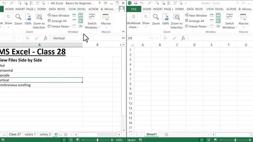Click Hide window icon in Book2 ribbon
Image resolution: width=253 pixels, height=142 pixels.
click(x=212, y=21)
